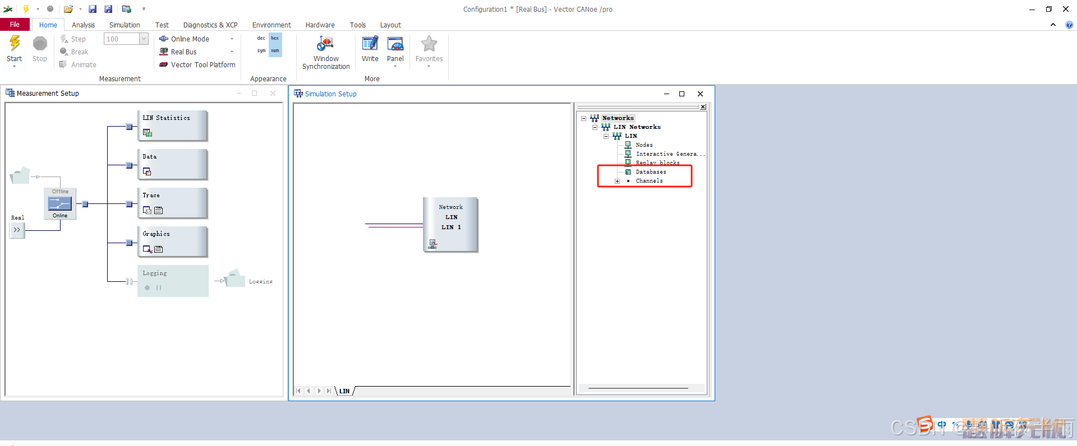Open the Real Bus dropdown arrow

click(232, 52)
